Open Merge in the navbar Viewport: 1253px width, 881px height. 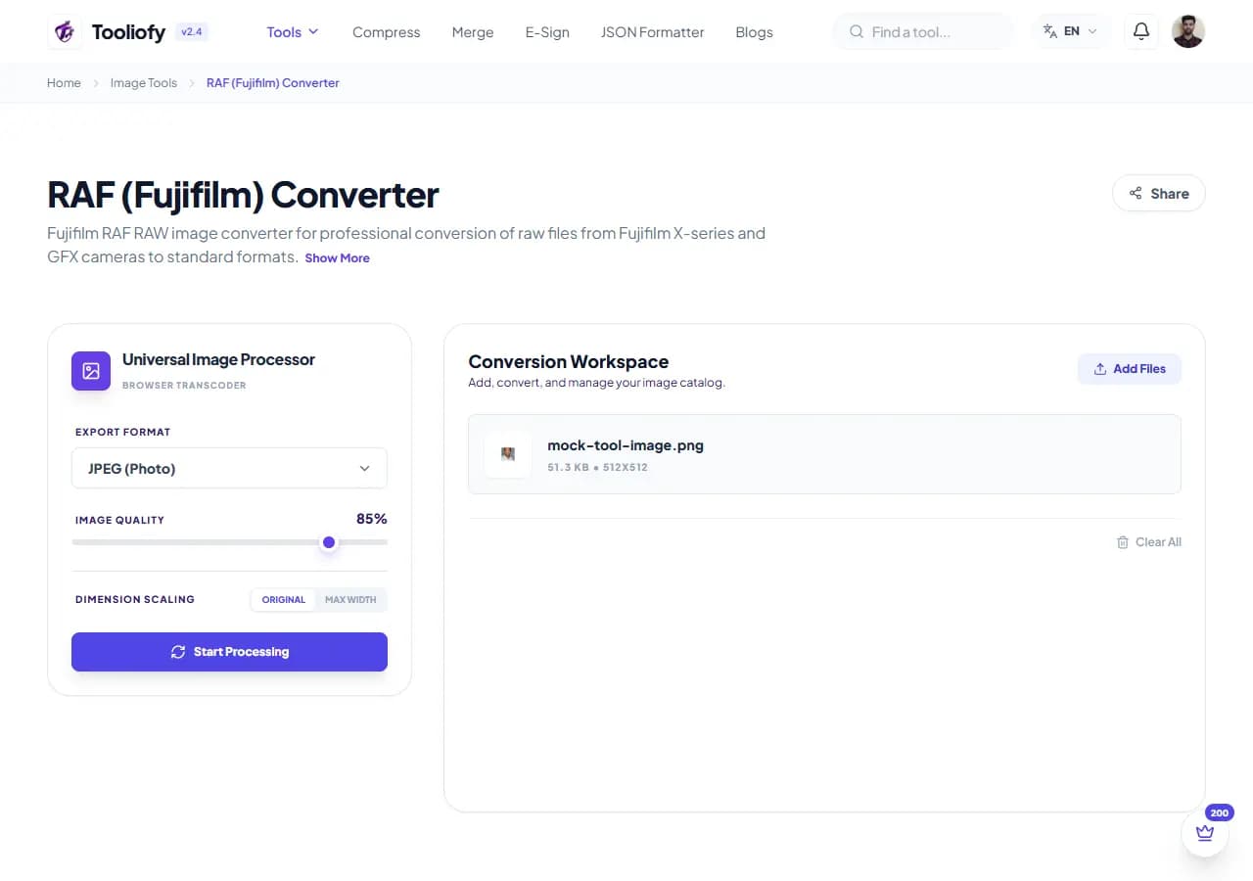473,32
